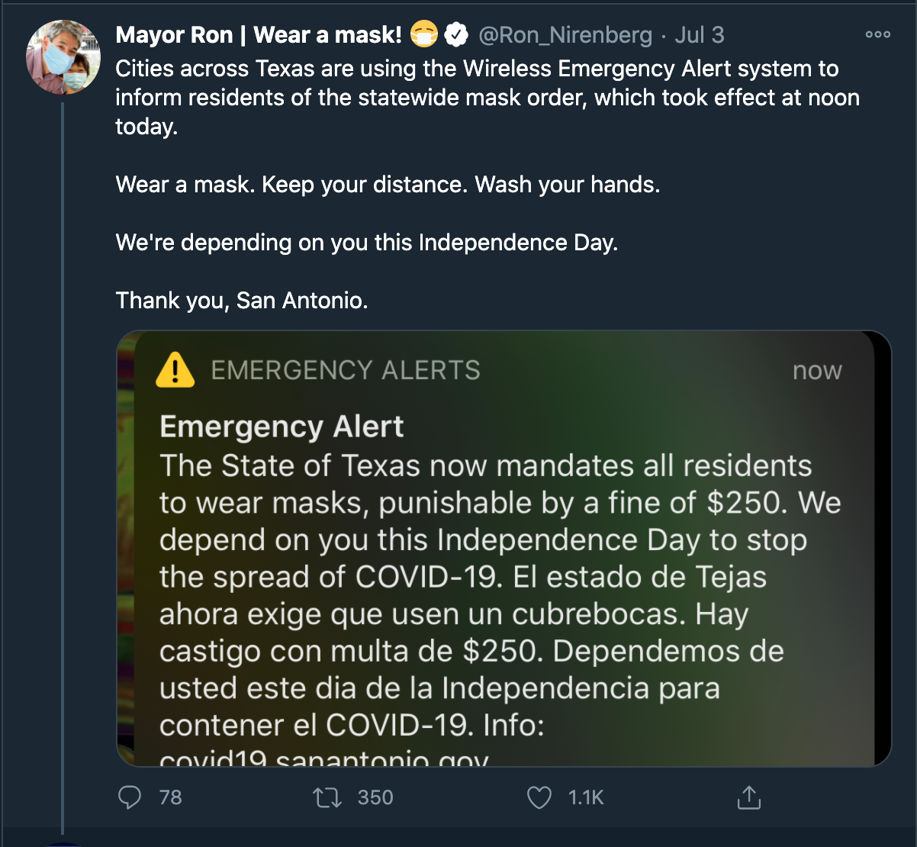Click the 350 retweets count
This screenshot has height=847, width=917.
375,797
